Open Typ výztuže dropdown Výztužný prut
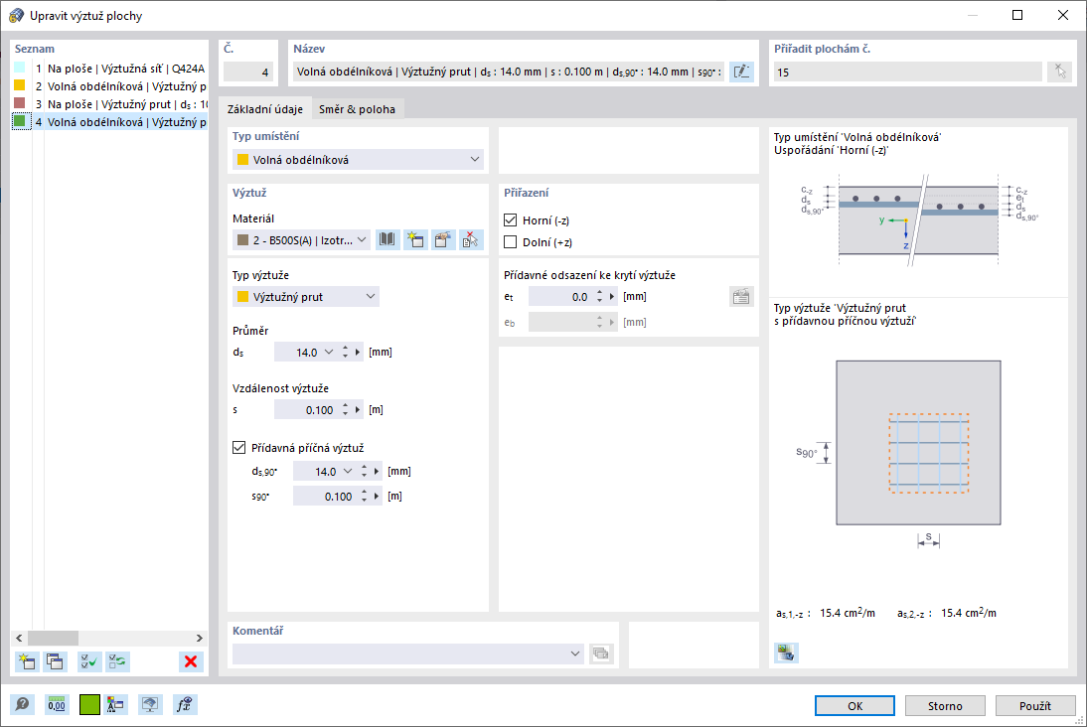This screenshot has width=1087, height=727. (306, 297)
